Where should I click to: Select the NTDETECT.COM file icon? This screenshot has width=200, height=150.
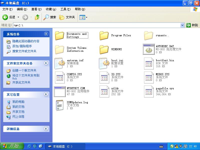pyautogui.click(x=60, y=91)
